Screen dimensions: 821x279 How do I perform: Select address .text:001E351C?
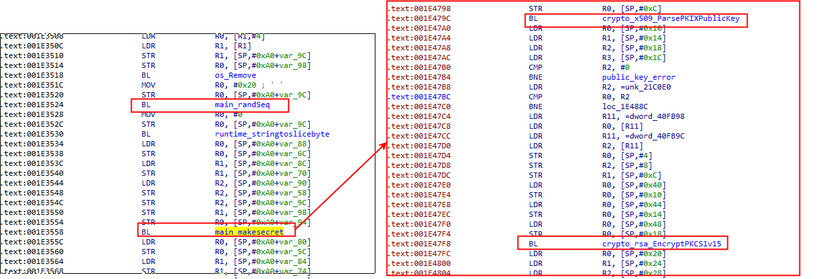(x=33, y=85)
